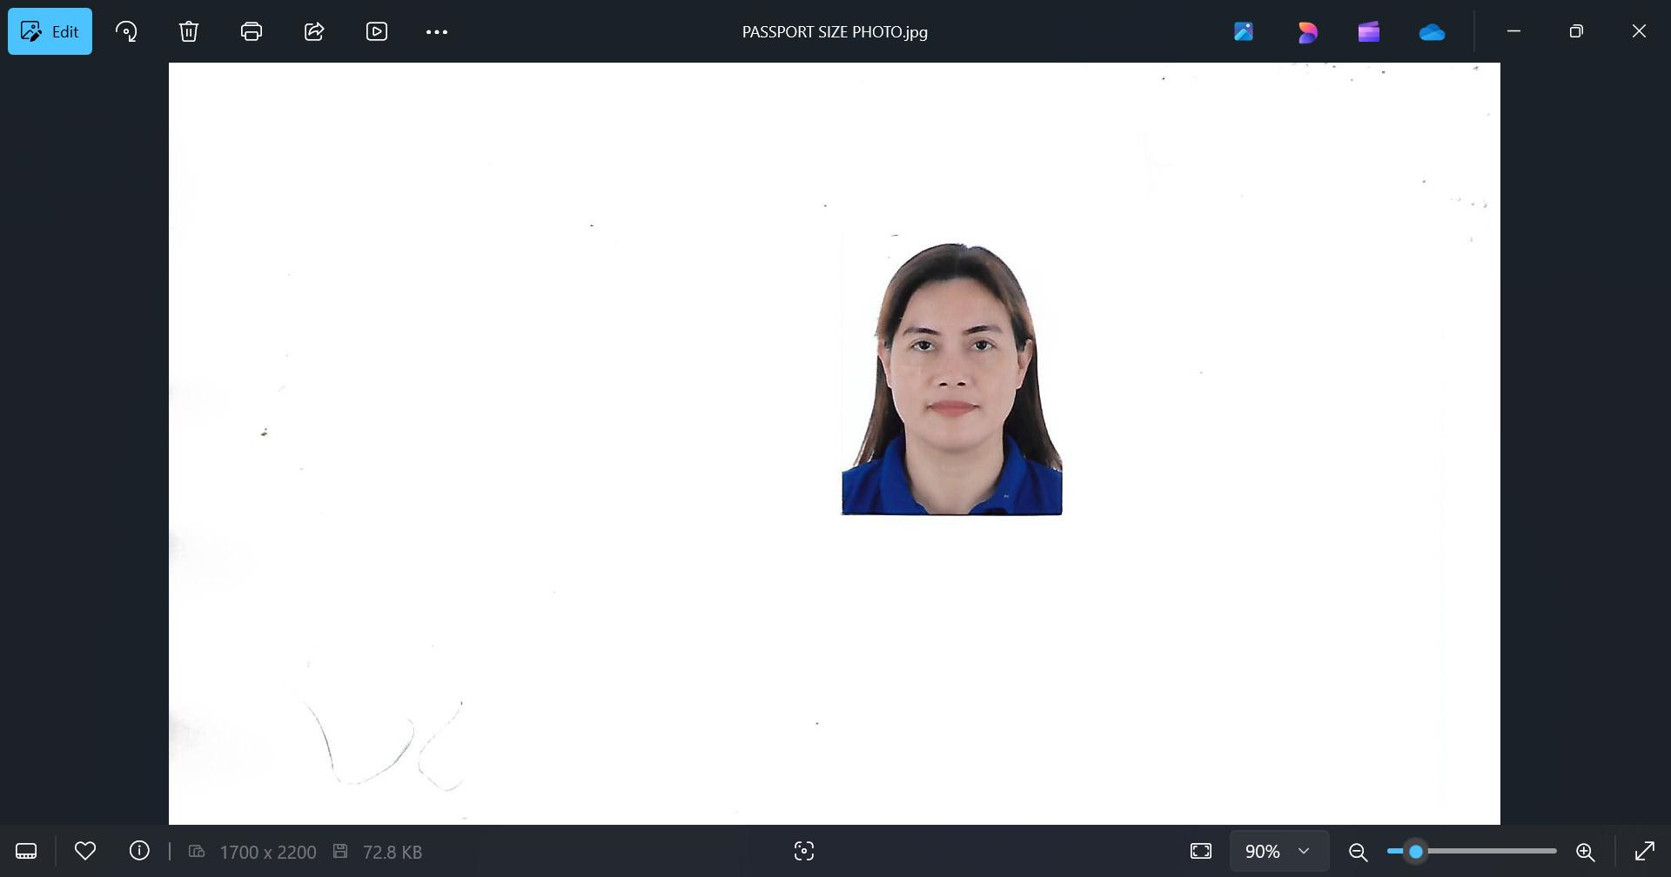Zoom out with the minus magnifier
This screenshot has height=877, width=1671.
1359,852
